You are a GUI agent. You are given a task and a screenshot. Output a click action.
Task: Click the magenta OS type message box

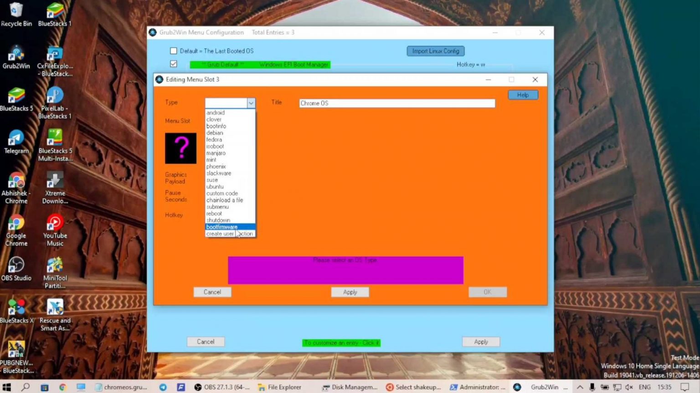point(345,270)
